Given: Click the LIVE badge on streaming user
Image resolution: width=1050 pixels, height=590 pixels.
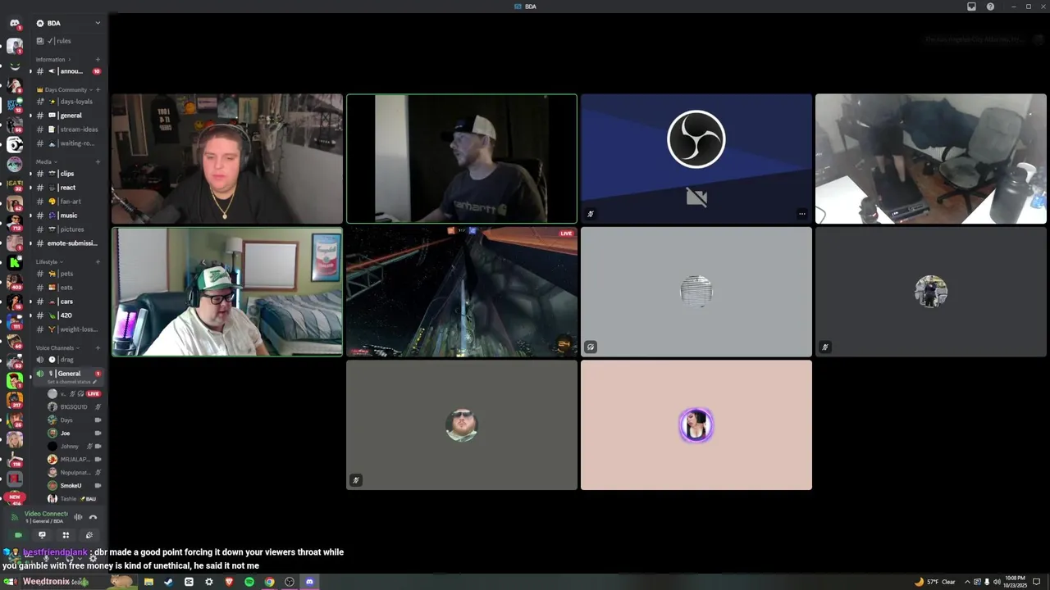Looking at the screenshot, I should 94,394.
